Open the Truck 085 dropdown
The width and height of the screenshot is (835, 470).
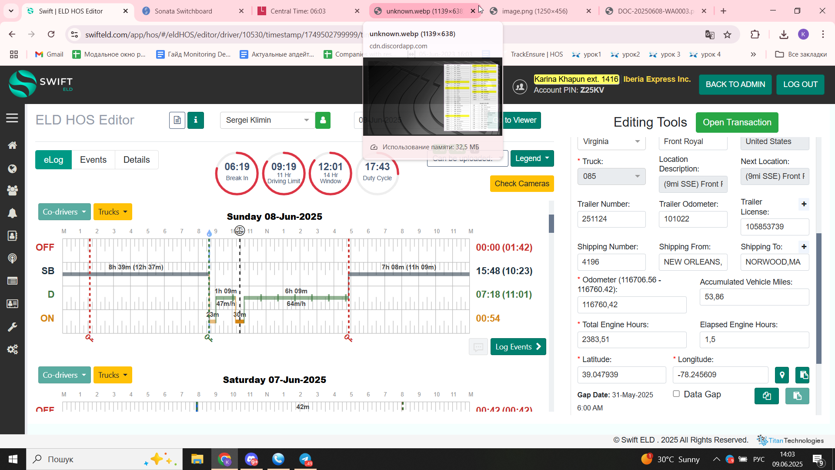611,176
